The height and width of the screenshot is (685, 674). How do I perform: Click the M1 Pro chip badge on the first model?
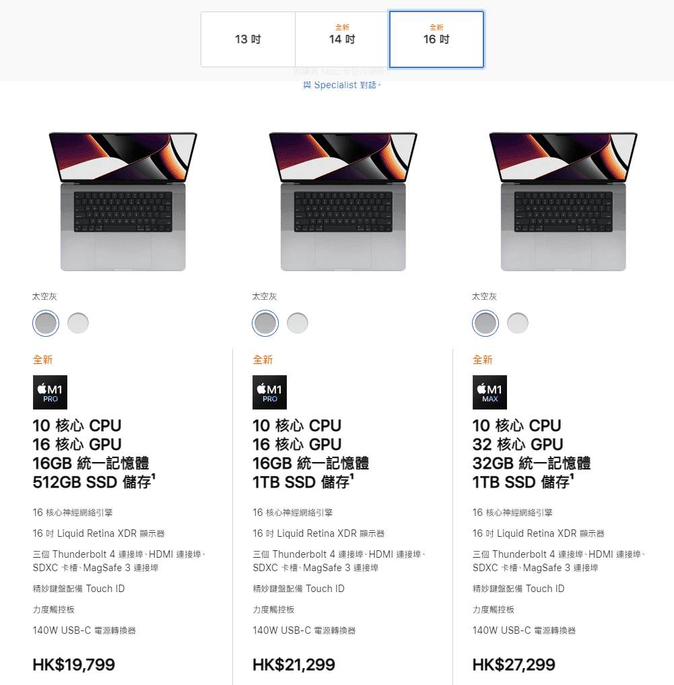click(x=50, y=392)
